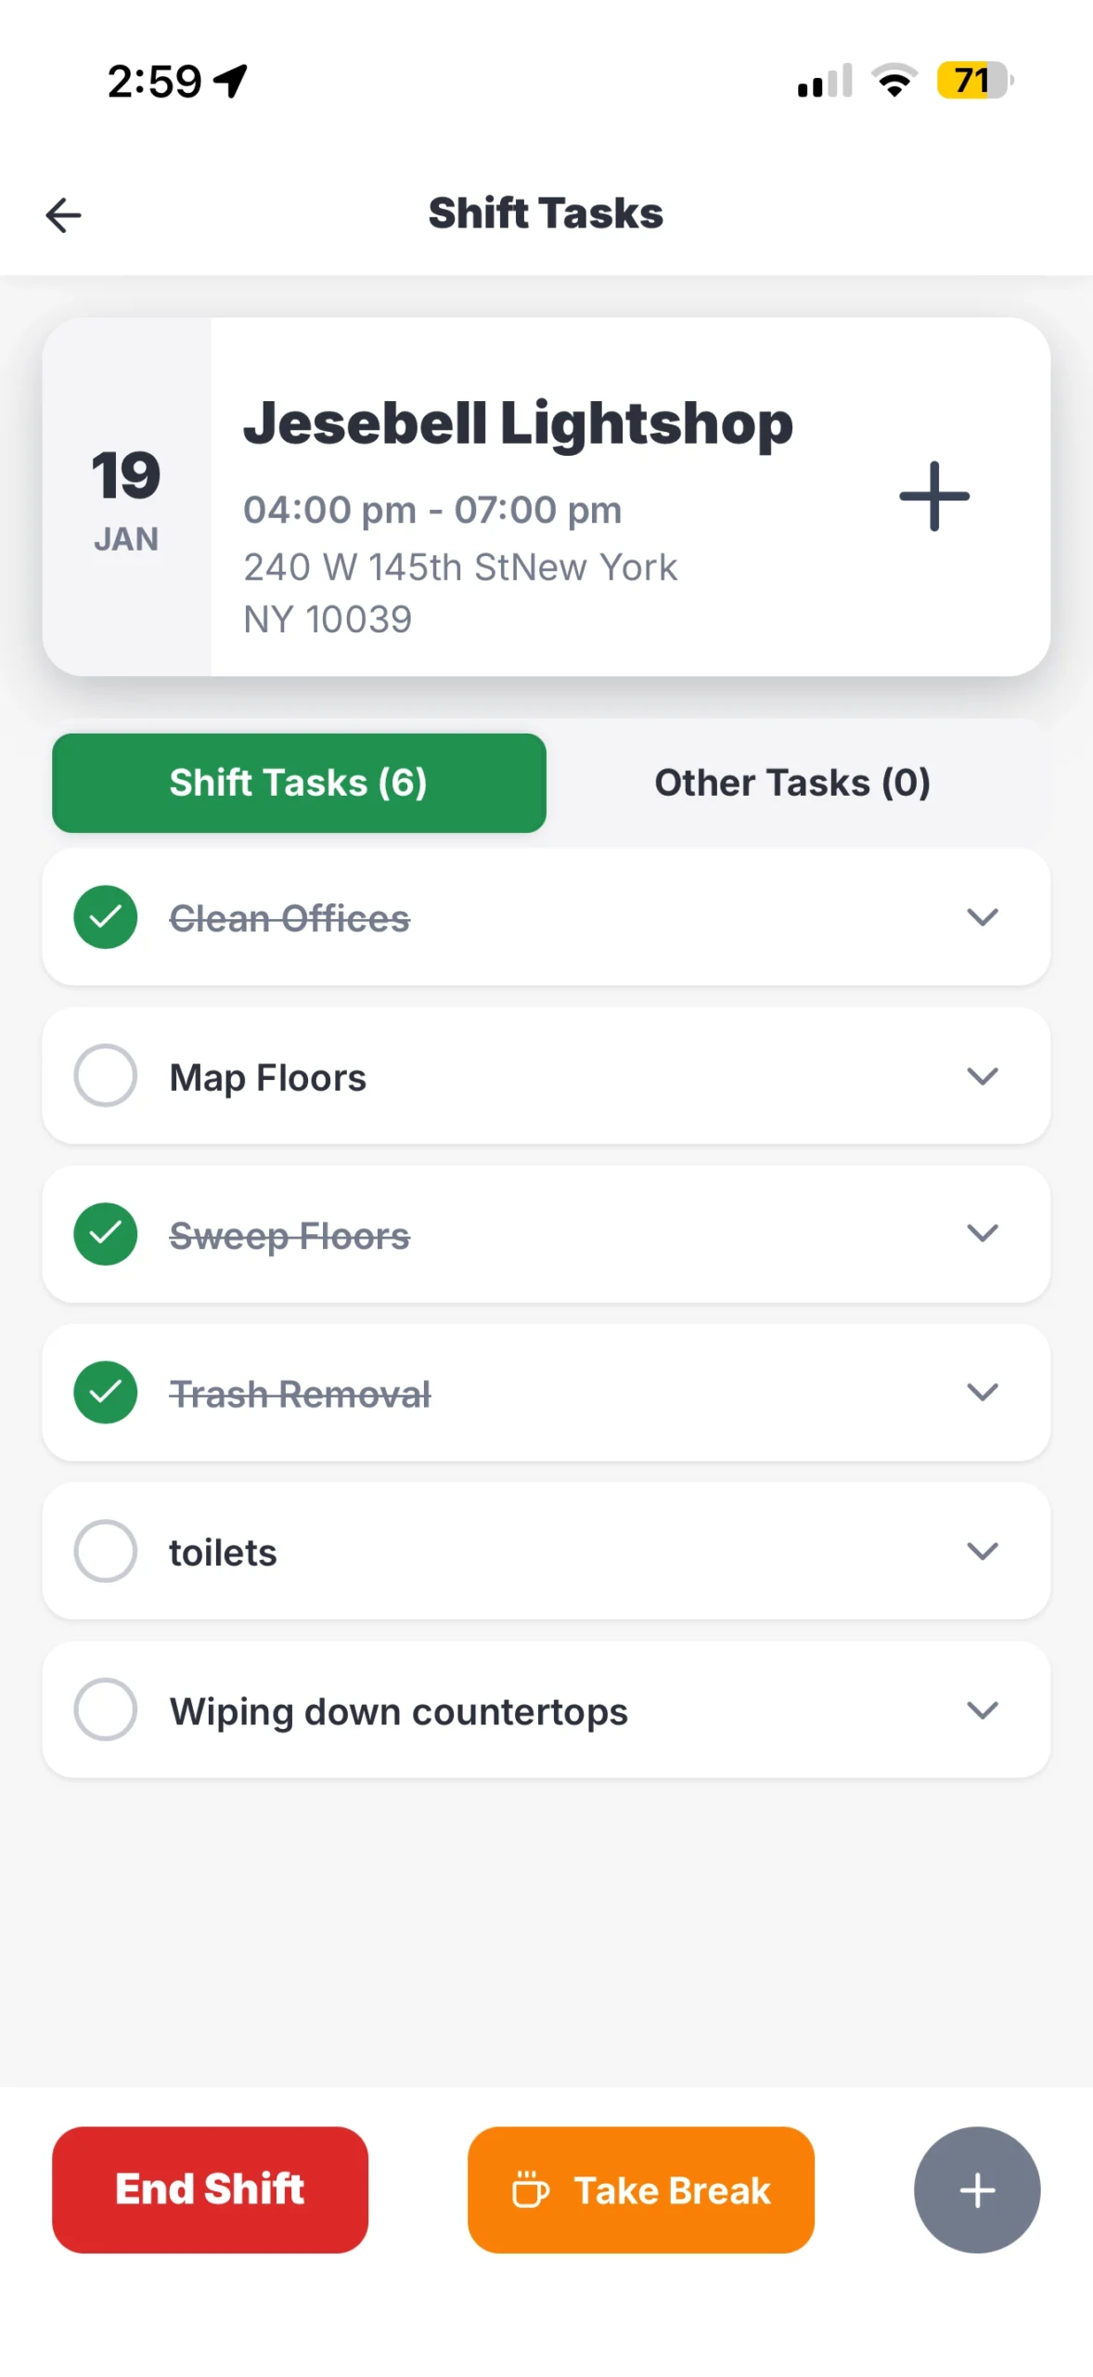The width and height of the screenshot is (1093, 2377).
Task: Mark Map Floors as complete
Action: 106,1076
